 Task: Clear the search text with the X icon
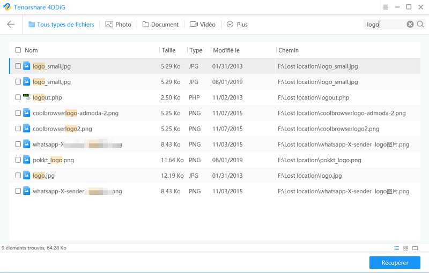410,24
